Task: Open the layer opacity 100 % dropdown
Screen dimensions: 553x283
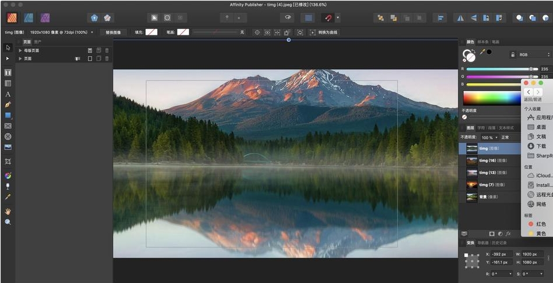Action: 490,137
